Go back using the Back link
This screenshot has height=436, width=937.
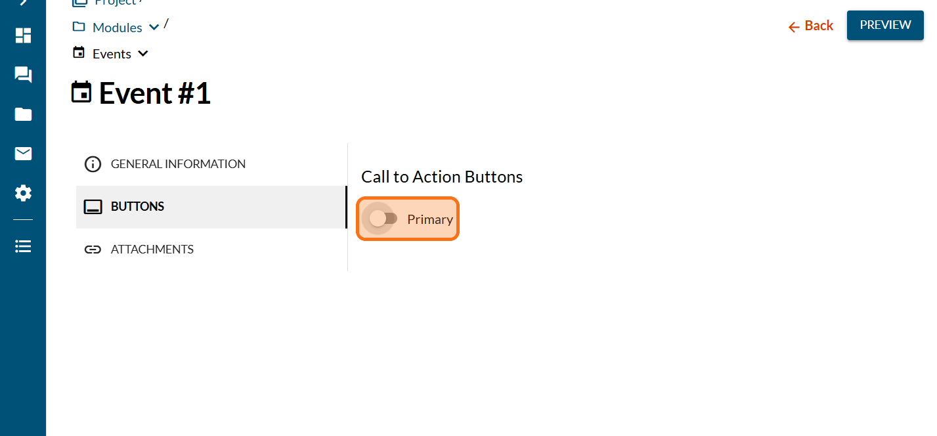click(x=811, y=26)
